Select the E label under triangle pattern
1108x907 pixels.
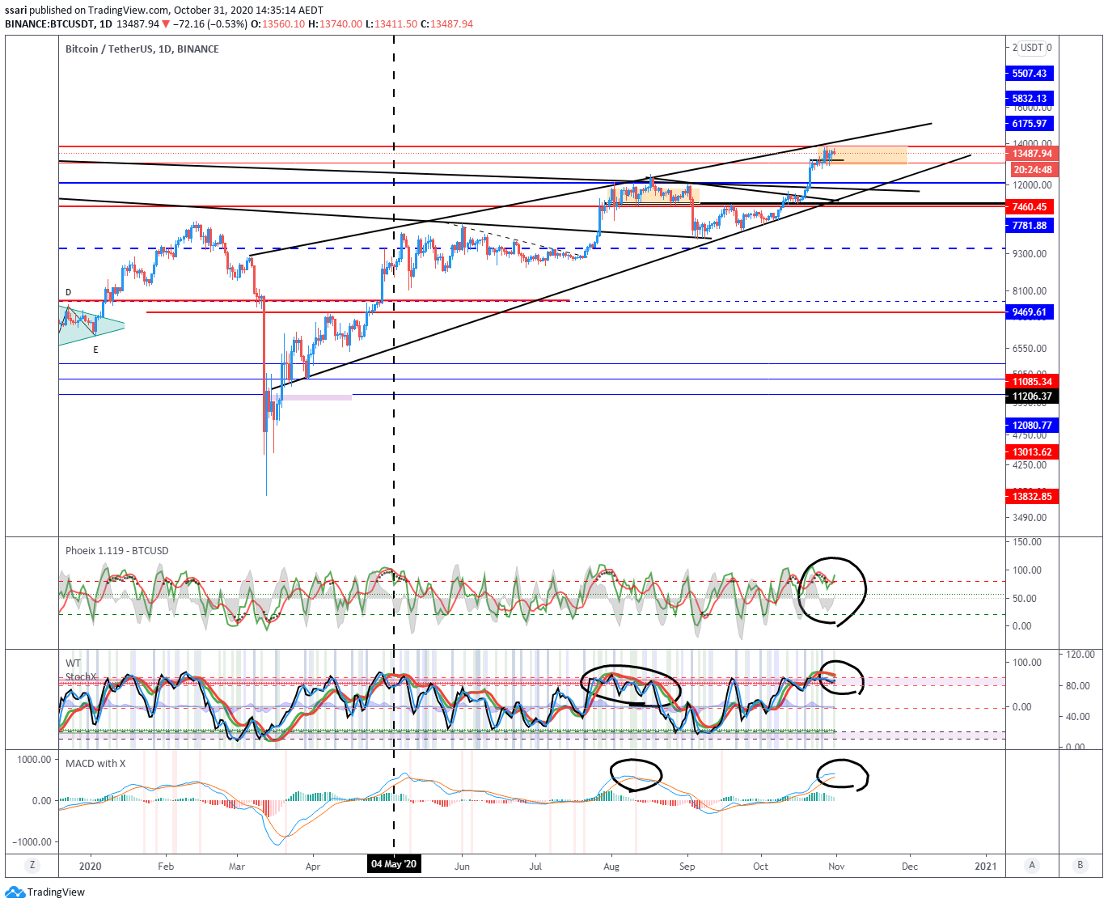point(95,350)
